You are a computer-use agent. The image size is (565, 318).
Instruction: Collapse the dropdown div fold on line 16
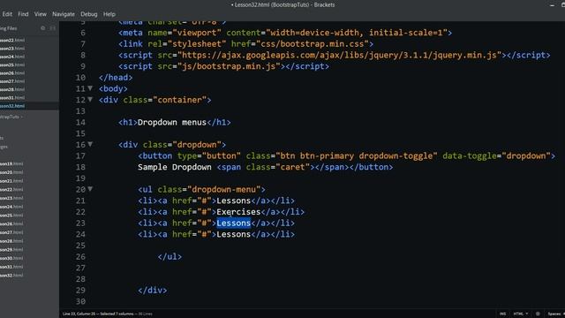[90, 144]
